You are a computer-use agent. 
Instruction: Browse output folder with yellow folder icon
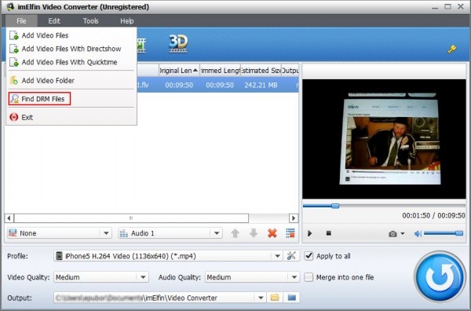coord(275,298)
